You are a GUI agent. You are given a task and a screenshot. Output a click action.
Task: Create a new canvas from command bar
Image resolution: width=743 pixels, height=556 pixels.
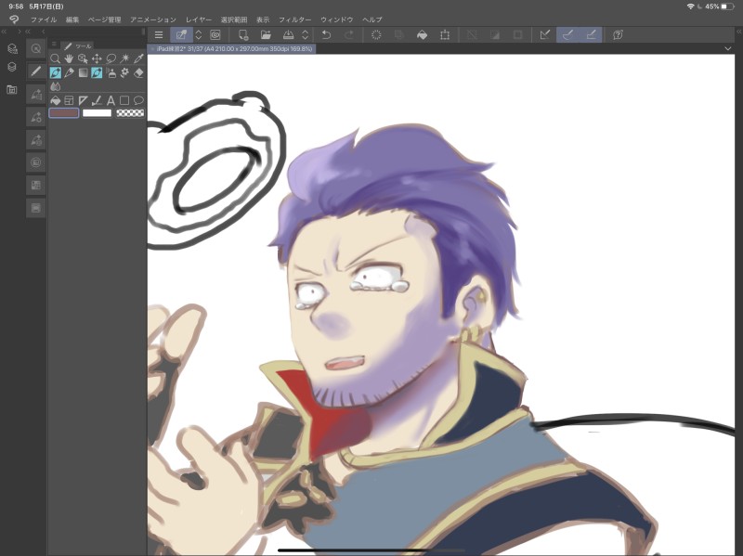(243, 35)
